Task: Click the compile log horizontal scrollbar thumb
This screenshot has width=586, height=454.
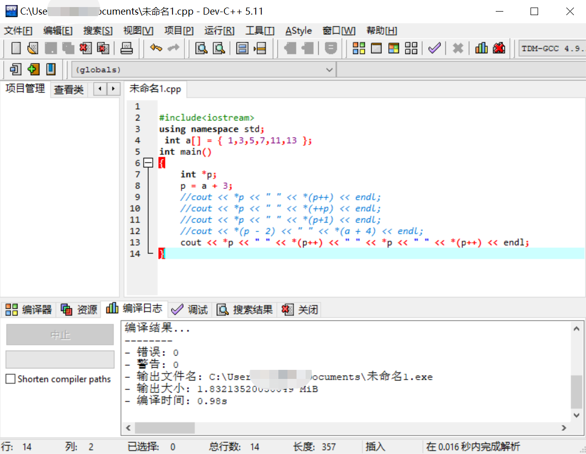Action: (165, 428)
